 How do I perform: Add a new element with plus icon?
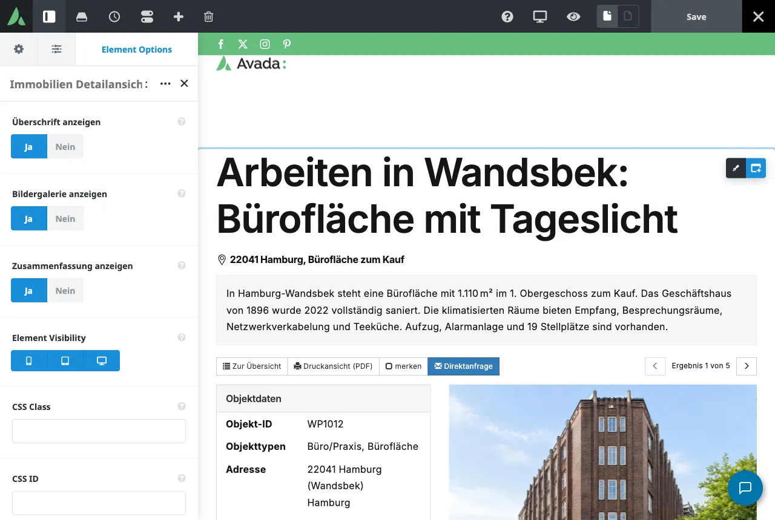pos(179,17)
